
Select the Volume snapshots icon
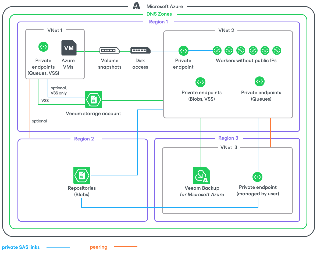click(110, 50)
